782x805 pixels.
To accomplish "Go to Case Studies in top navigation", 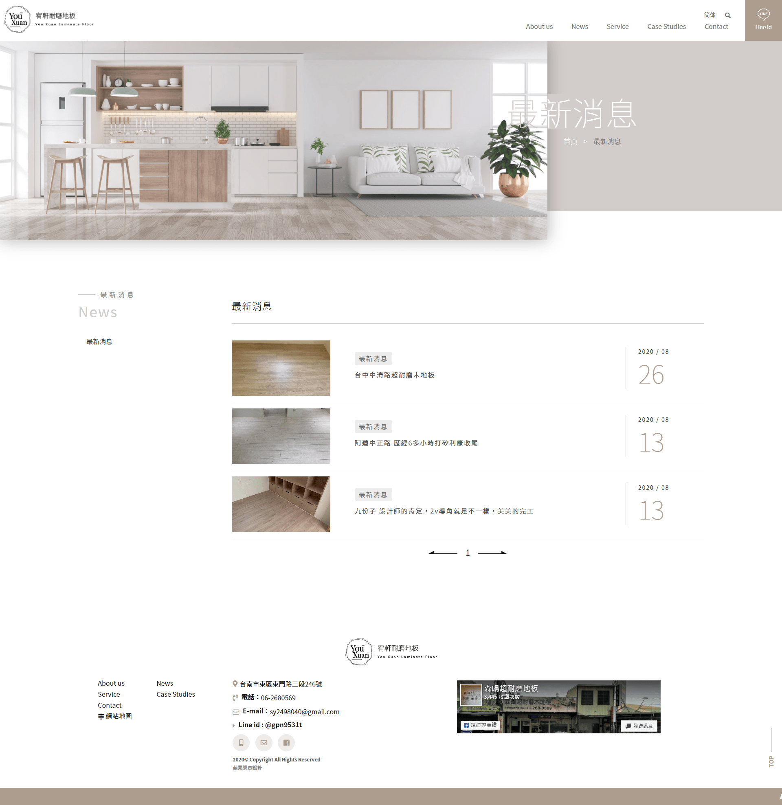I will point(666,27).
